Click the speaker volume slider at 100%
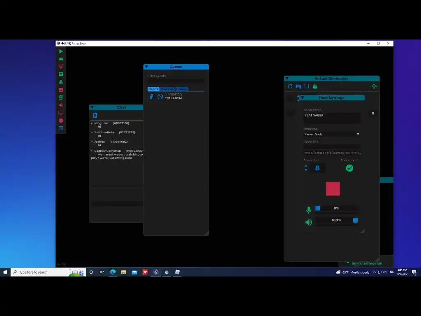Image resolution: width=421 pixels, height=316 pixels. (x=336, y=220)
